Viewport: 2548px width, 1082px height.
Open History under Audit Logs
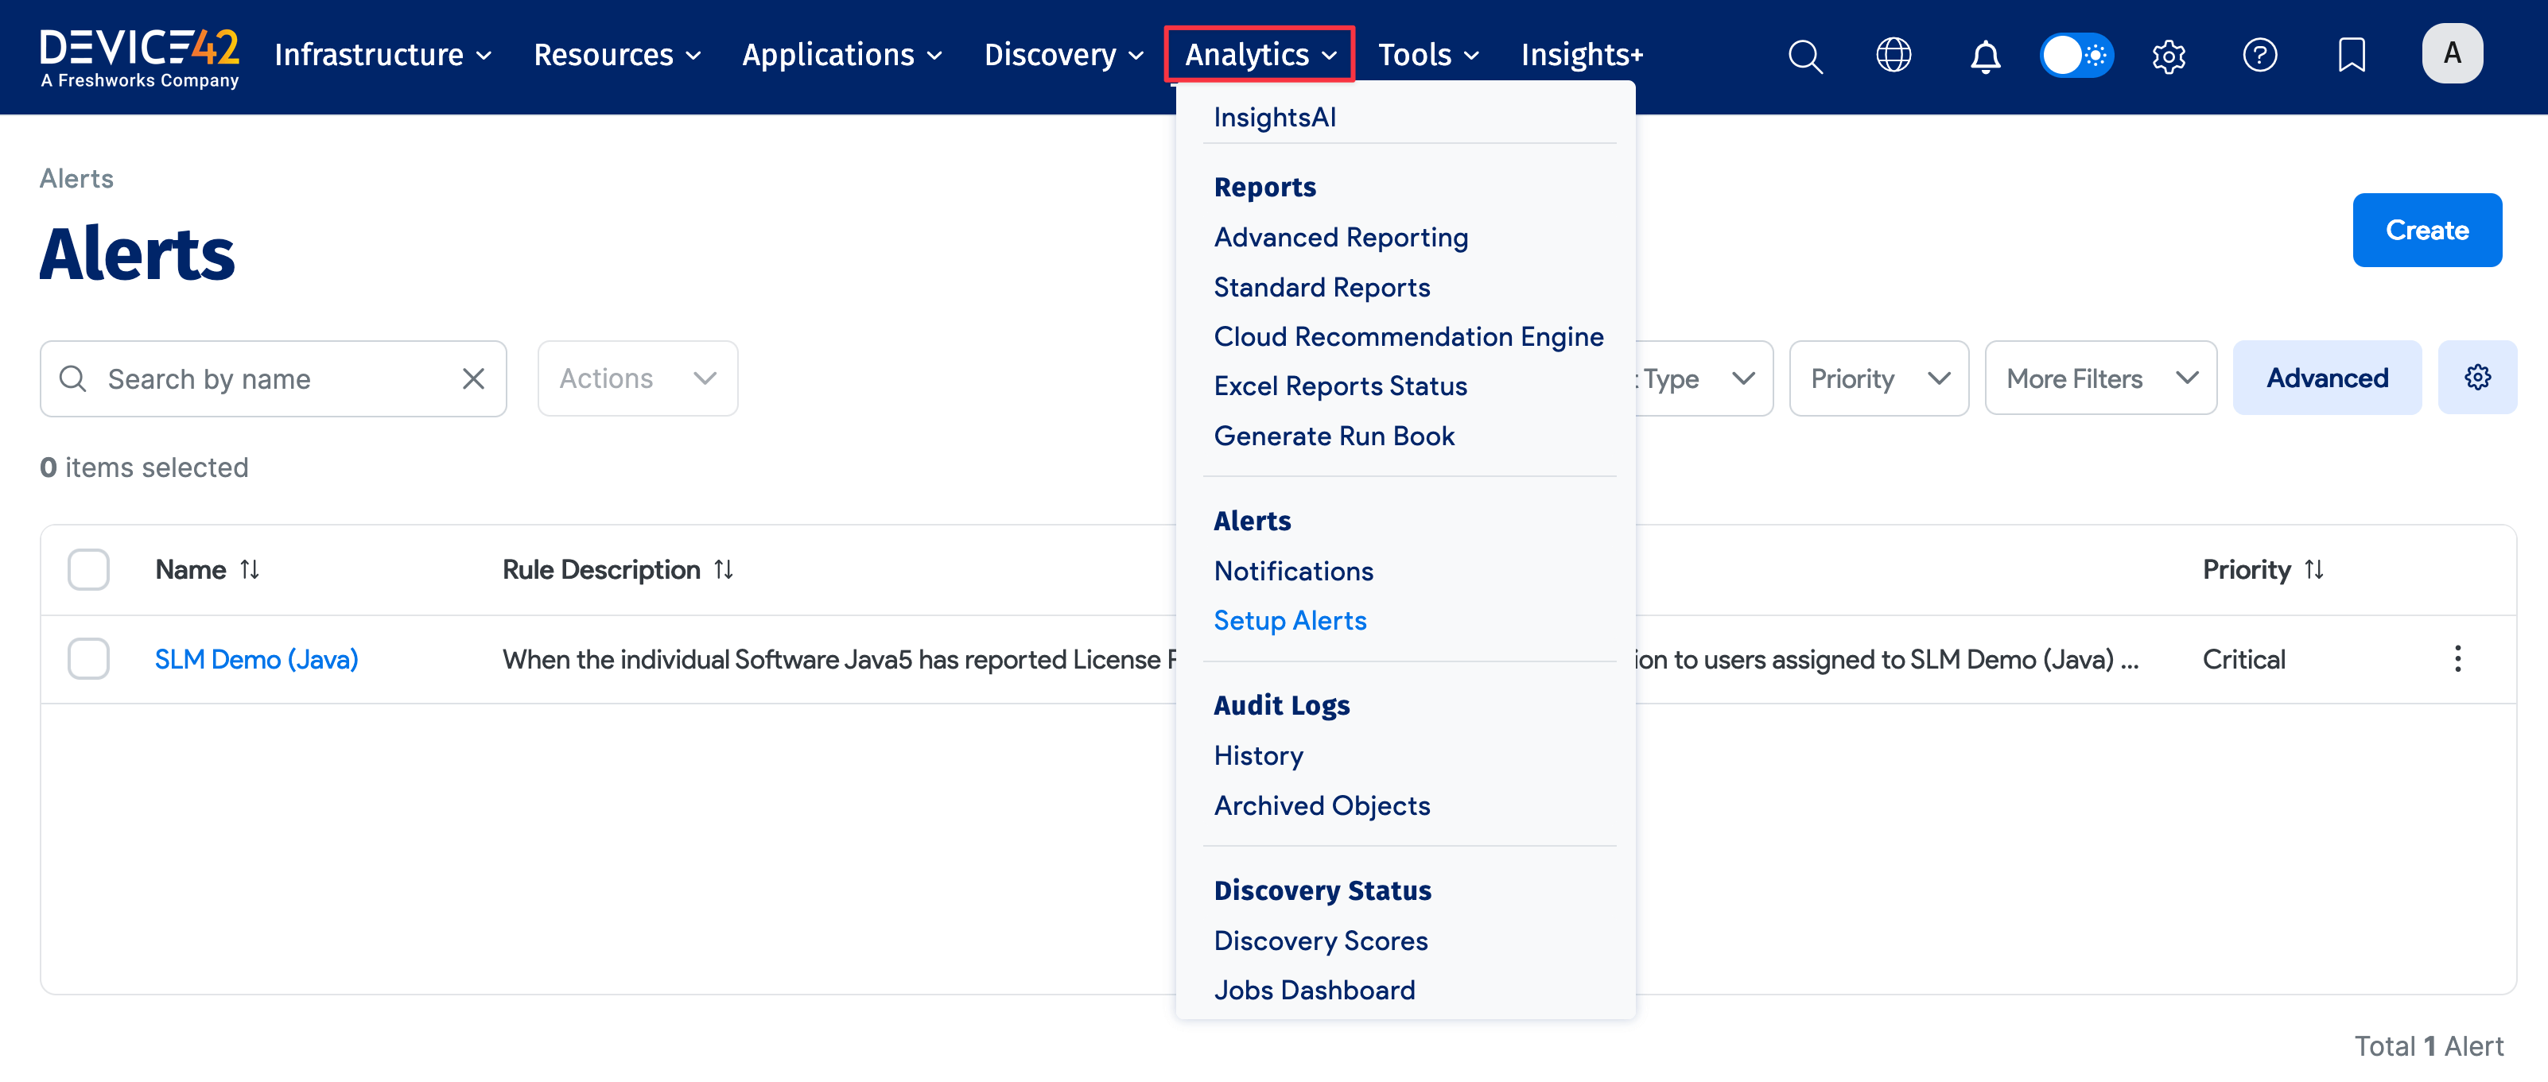point(1259,755)
